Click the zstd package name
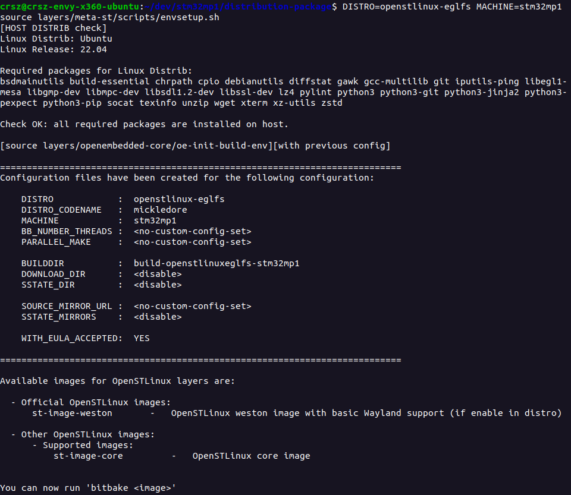Viewport: 571px width, 495px height. (332, 103)
